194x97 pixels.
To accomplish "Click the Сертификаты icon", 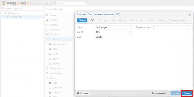I will pos(50,44).
